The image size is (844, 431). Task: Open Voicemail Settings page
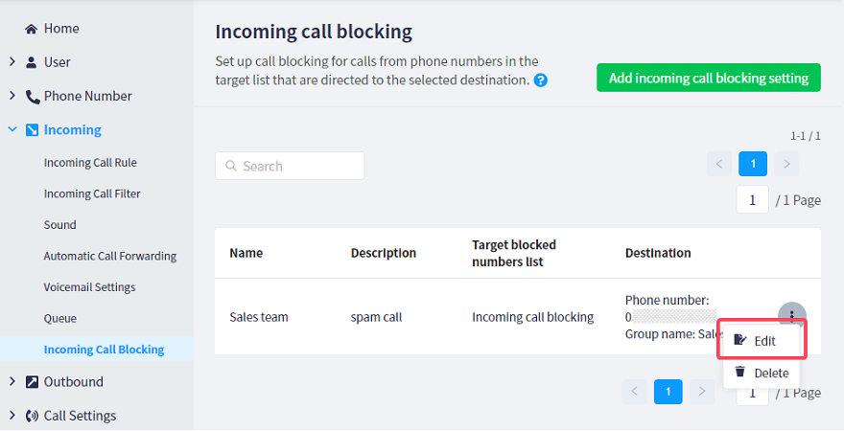(x=89, y=287)
